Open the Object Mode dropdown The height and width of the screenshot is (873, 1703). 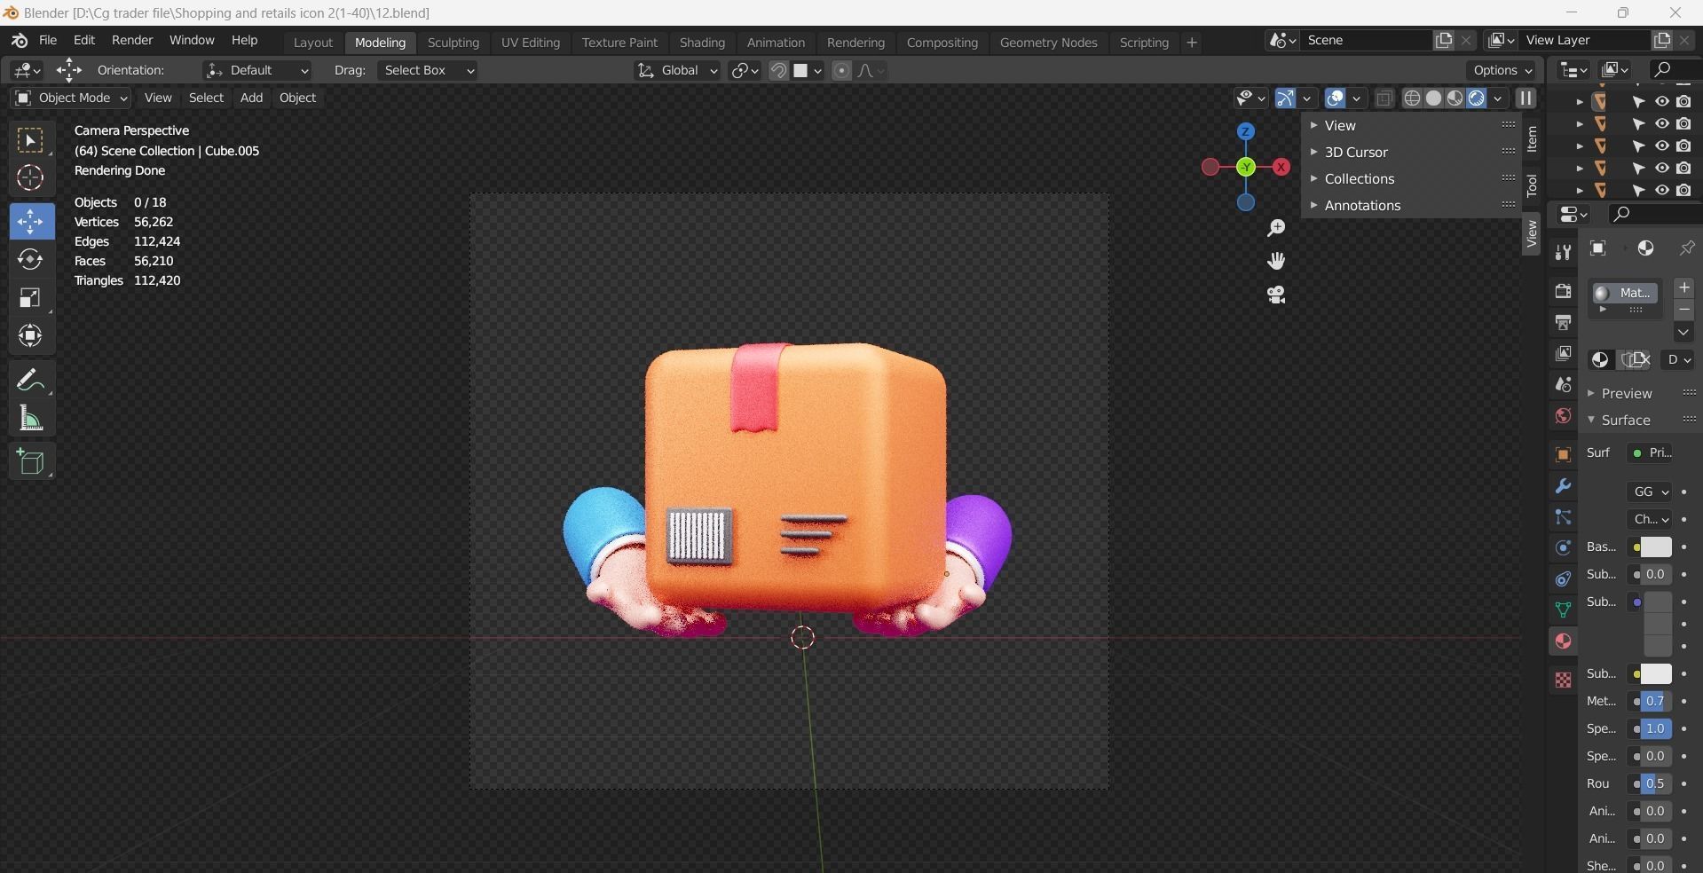(x=71, y=98)
